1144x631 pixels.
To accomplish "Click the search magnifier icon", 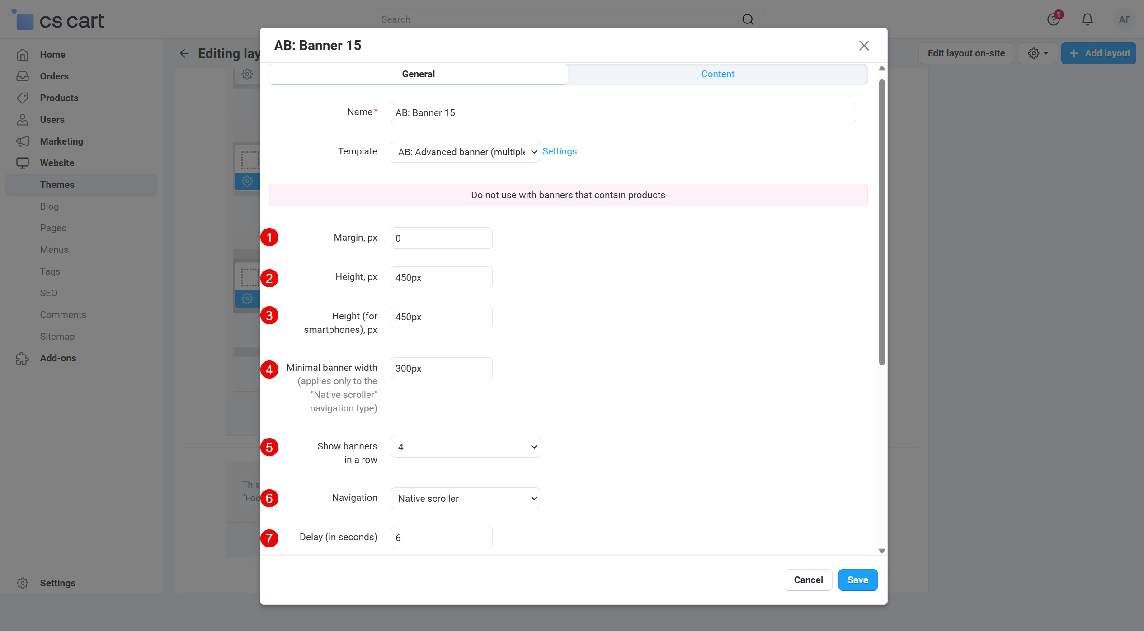I will coord(747,19).
